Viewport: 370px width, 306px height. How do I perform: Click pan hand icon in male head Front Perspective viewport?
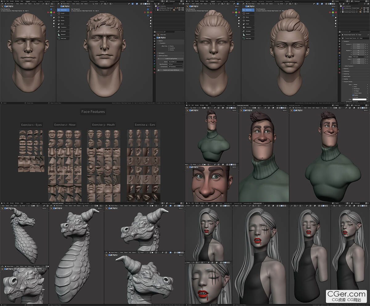pyautogui.click(x=54, y=20)
